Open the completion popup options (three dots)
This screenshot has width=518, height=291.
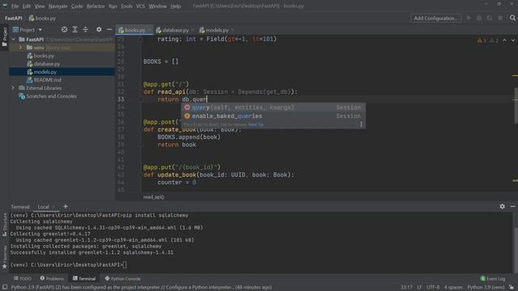361,124
